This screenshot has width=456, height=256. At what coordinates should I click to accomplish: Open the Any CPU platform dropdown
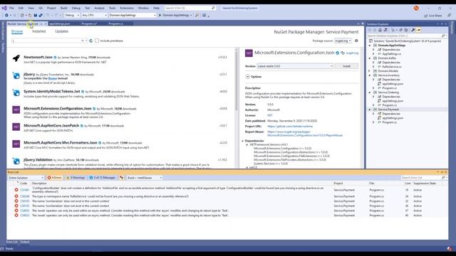coord(94,15)
